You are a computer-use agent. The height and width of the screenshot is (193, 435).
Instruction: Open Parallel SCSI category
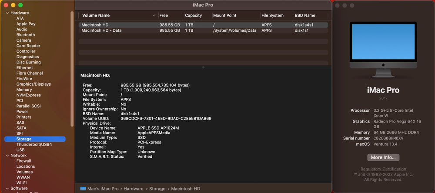(x=28, y=106)
